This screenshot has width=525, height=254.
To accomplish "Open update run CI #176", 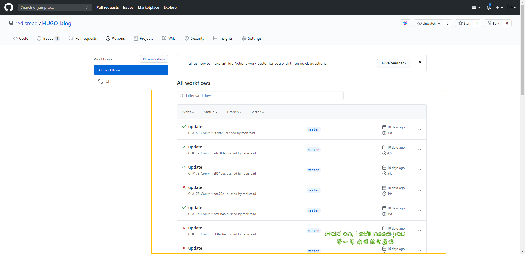I will pos(195,207).
